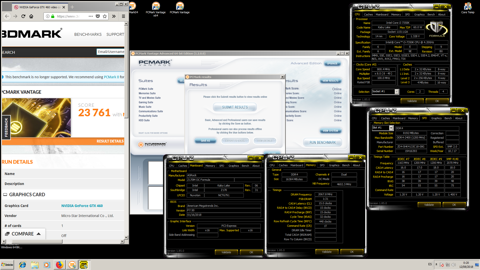Image resolution: width=480 pixels, height=270 pixels.
Task: Open Action Center flag tray icon
Action: (442, 265)
